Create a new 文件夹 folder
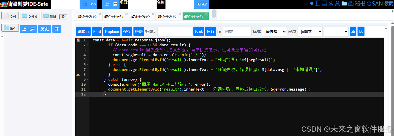This screenshot has height=136, width=394. pos(30,16)
